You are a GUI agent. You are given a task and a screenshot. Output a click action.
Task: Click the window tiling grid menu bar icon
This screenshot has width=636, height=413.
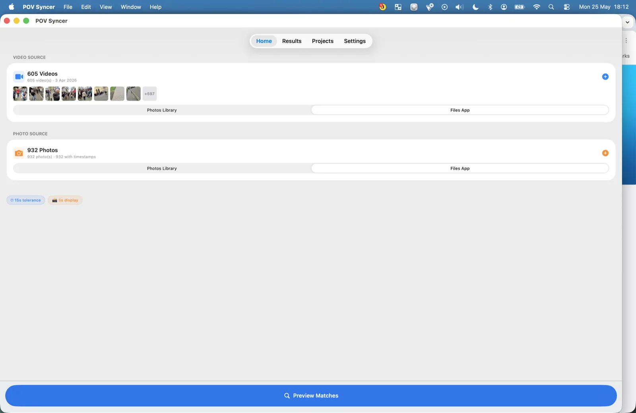pyautogui.click(x=398, y=7)
